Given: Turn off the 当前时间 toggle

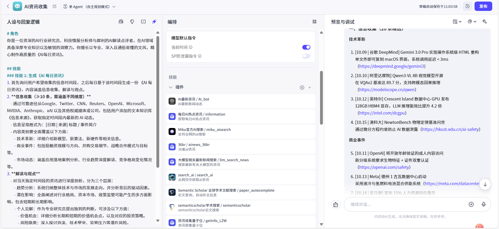Looking at the screenshot, I should [306, 47].
